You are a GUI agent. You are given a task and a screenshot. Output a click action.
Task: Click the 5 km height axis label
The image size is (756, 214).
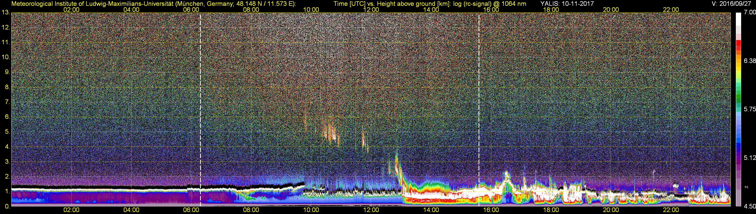pyautogui.click(x=7, y=132)
